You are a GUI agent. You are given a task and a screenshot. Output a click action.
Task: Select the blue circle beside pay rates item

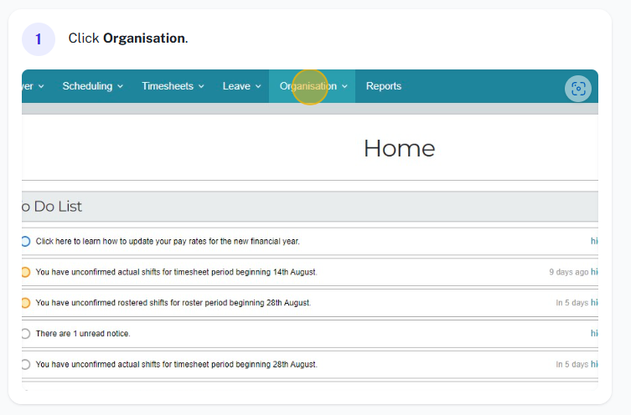pyautogui.click(x=25, y=241)
